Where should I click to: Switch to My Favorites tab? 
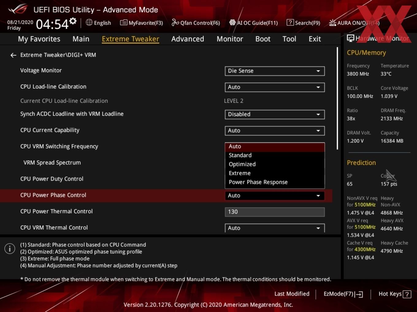tap(39, 39)
